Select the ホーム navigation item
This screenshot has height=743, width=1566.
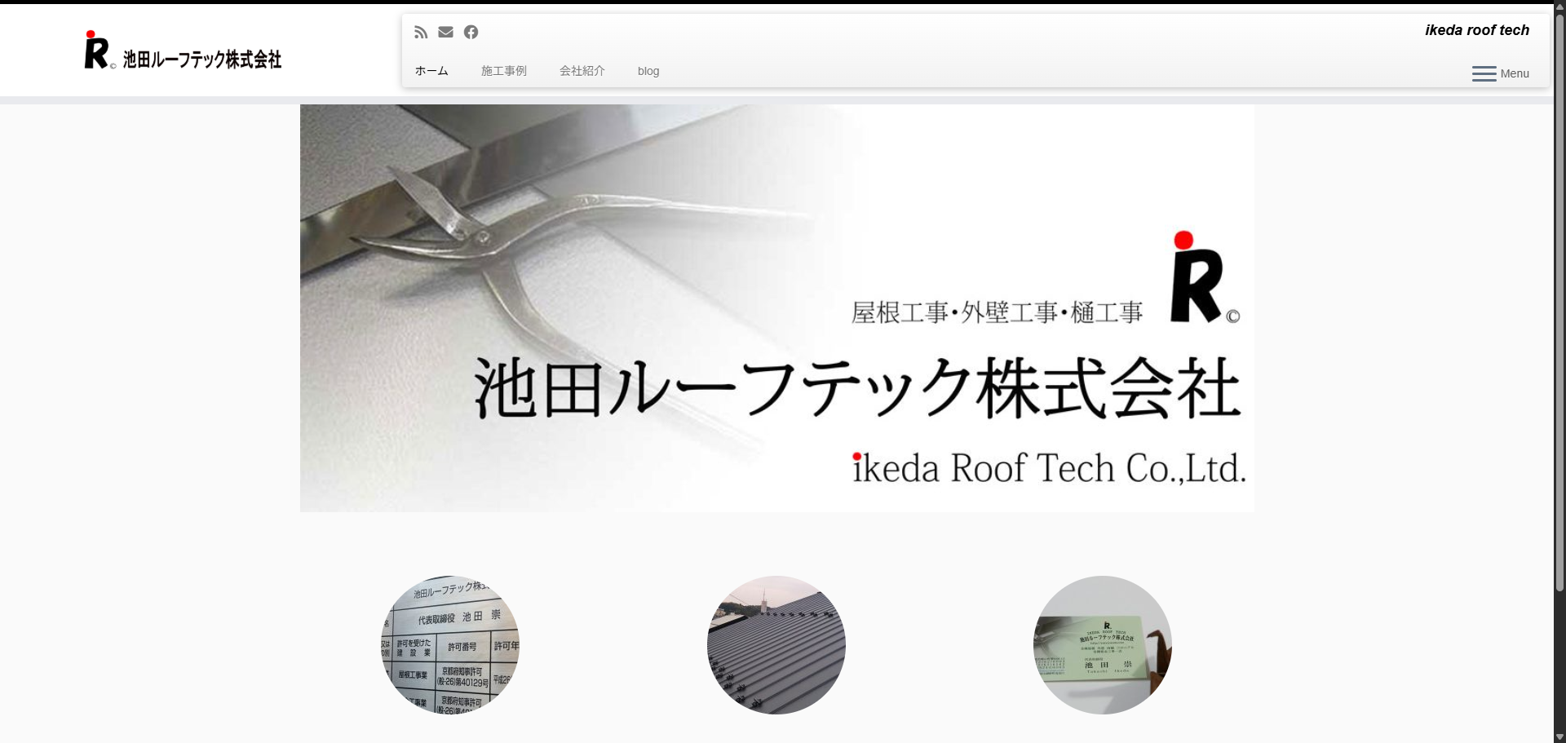click(x=431, y=71)
